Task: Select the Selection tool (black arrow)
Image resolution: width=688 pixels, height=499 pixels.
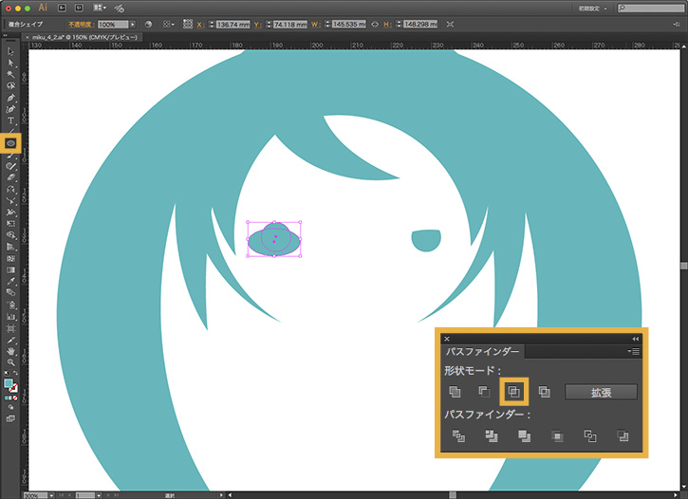Action: [10, 51]
